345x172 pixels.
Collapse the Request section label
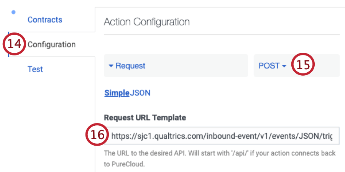pos(130,66)
